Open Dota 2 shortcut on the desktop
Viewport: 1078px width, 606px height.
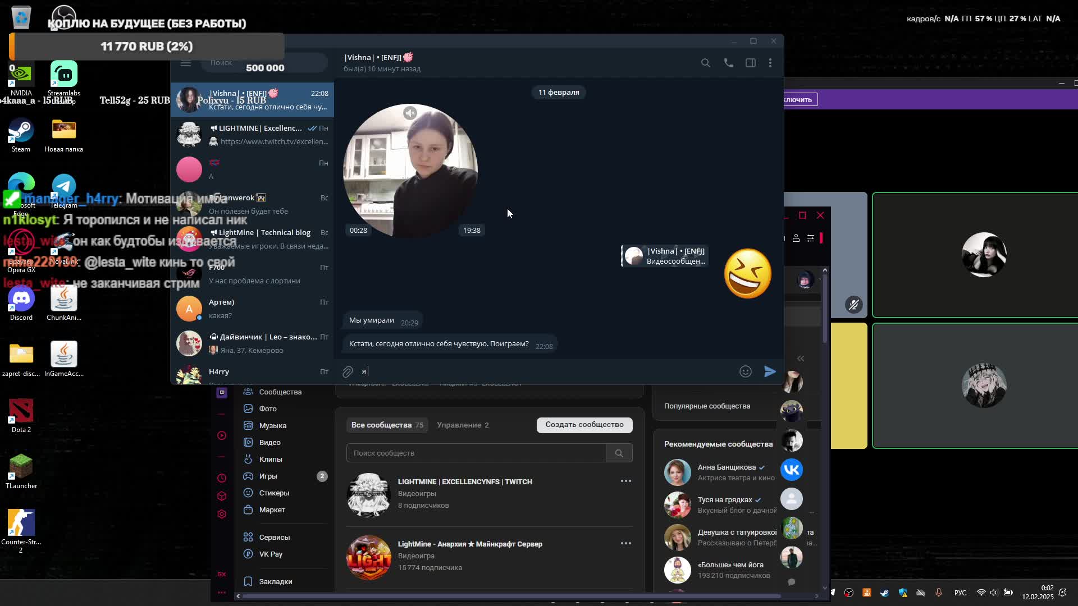(21, 416)
